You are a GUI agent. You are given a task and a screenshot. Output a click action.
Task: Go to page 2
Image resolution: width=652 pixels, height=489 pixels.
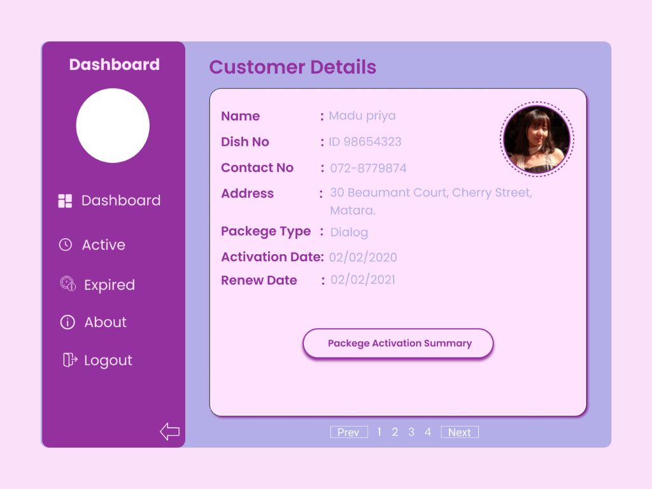coord(395,432)
